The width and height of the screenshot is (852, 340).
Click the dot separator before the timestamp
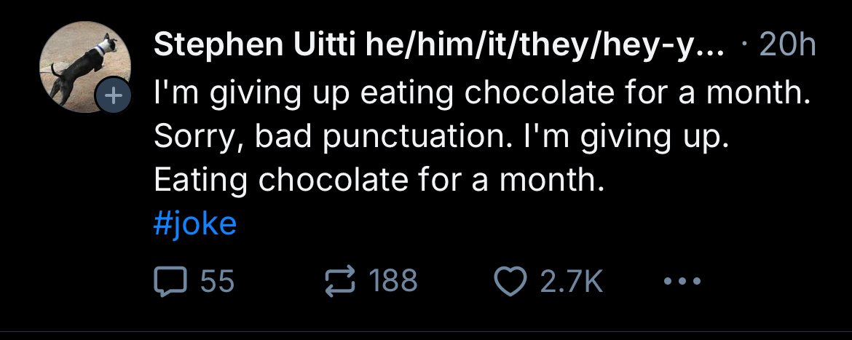pos(744,47)
